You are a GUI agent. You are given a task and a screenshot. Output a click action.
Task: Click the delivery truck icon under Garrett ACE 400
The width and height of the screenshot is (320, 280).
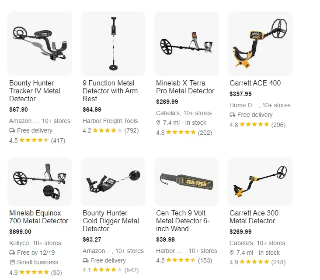pos(233,115)
